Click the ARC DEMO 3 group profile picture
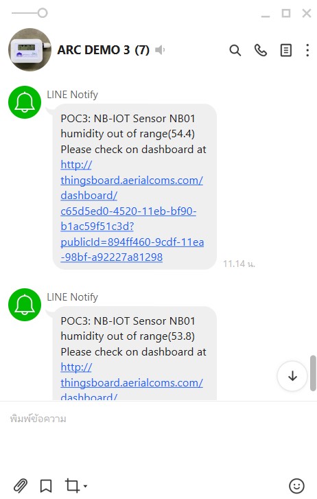The image size is (317, 499). pyautogui.click(x=30, y=50)
